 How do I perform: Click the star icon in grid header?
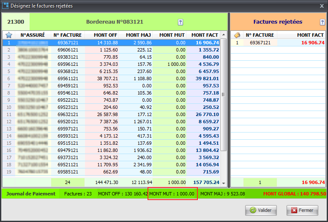point(8,35)
